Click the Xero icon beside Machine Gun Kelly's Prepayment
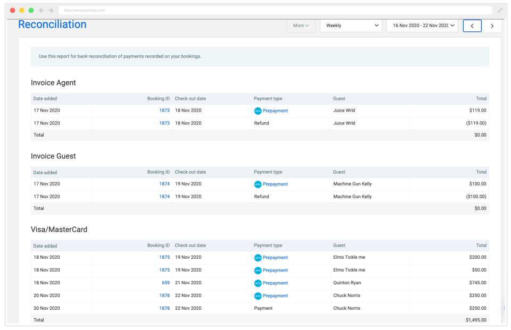The image size is (511, 330). point(258,184)
